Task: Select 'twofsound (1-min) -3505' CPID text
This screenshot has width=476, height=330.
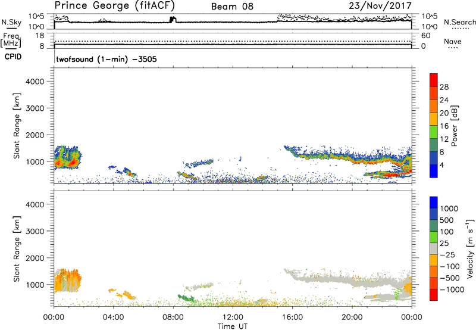Action: (x=107, y=59)
